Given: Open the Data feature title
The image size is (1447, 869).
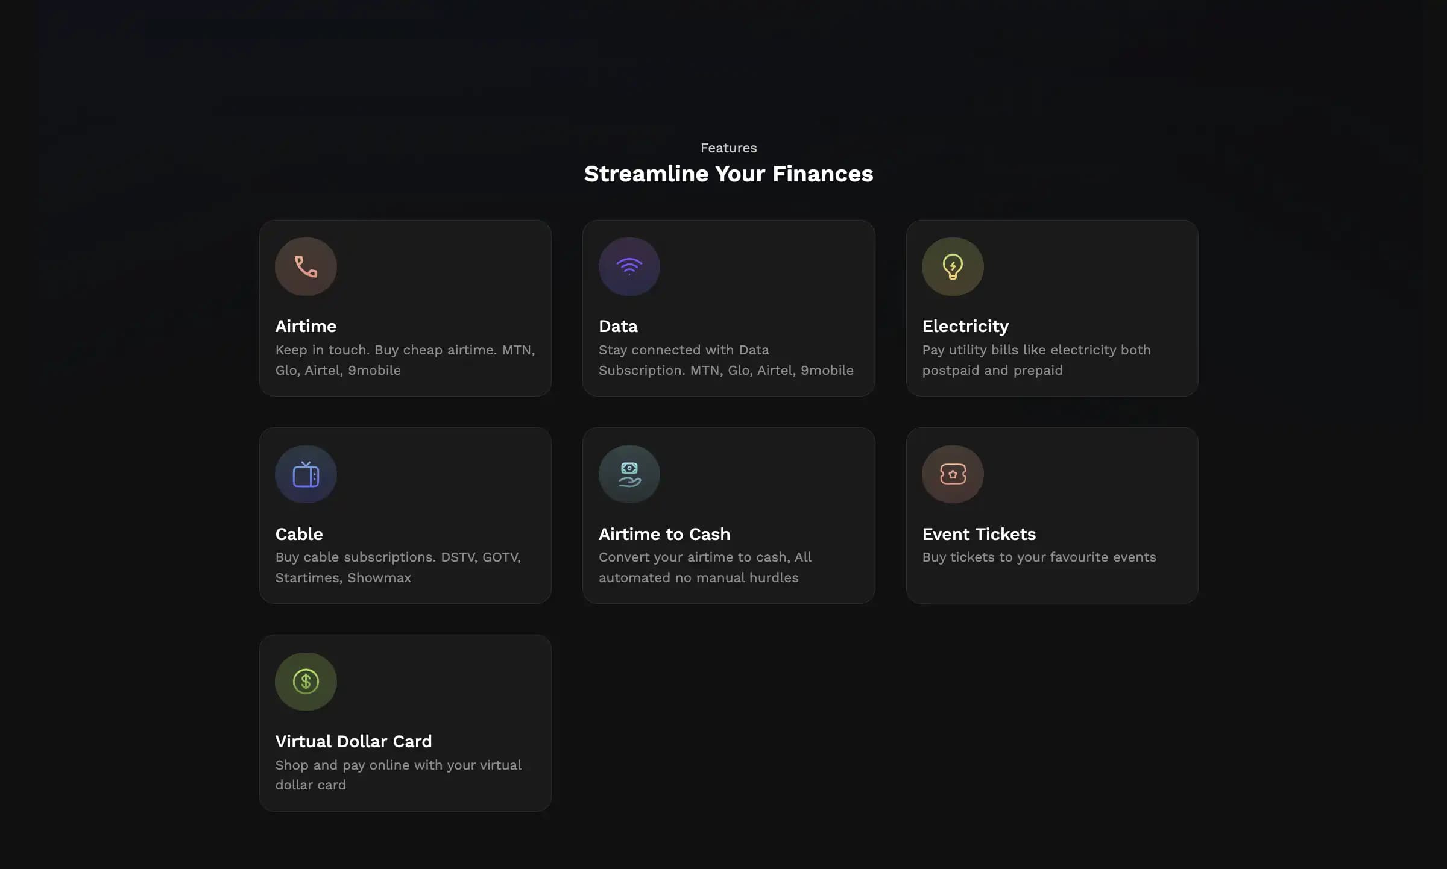Looking at the screenshot, I should pos(618,326).
